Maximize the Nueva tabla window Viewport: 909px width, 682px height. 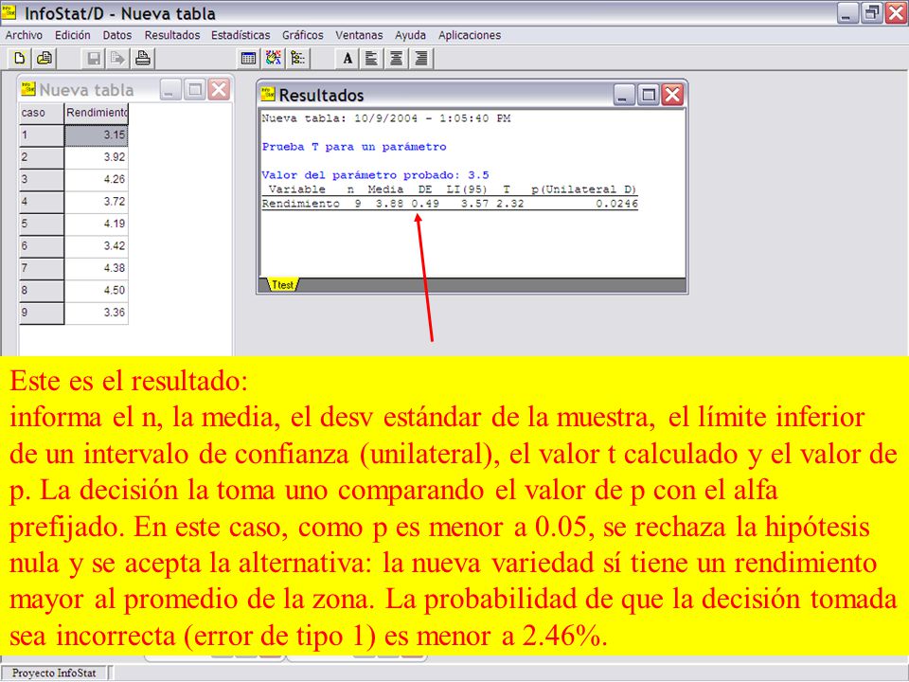195,90
